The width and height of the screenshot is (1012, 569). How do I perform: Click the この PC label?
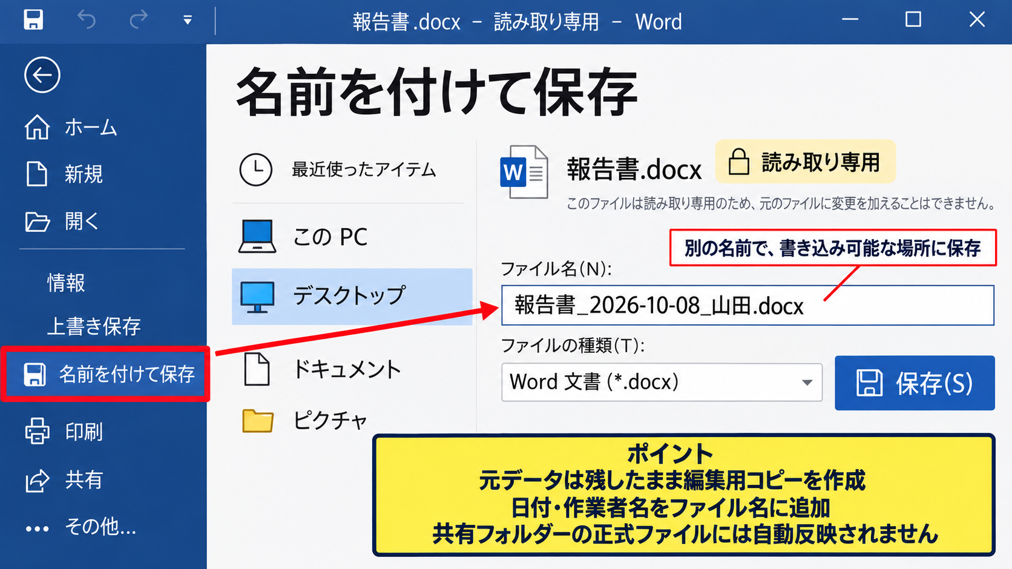tap(330, 237)
